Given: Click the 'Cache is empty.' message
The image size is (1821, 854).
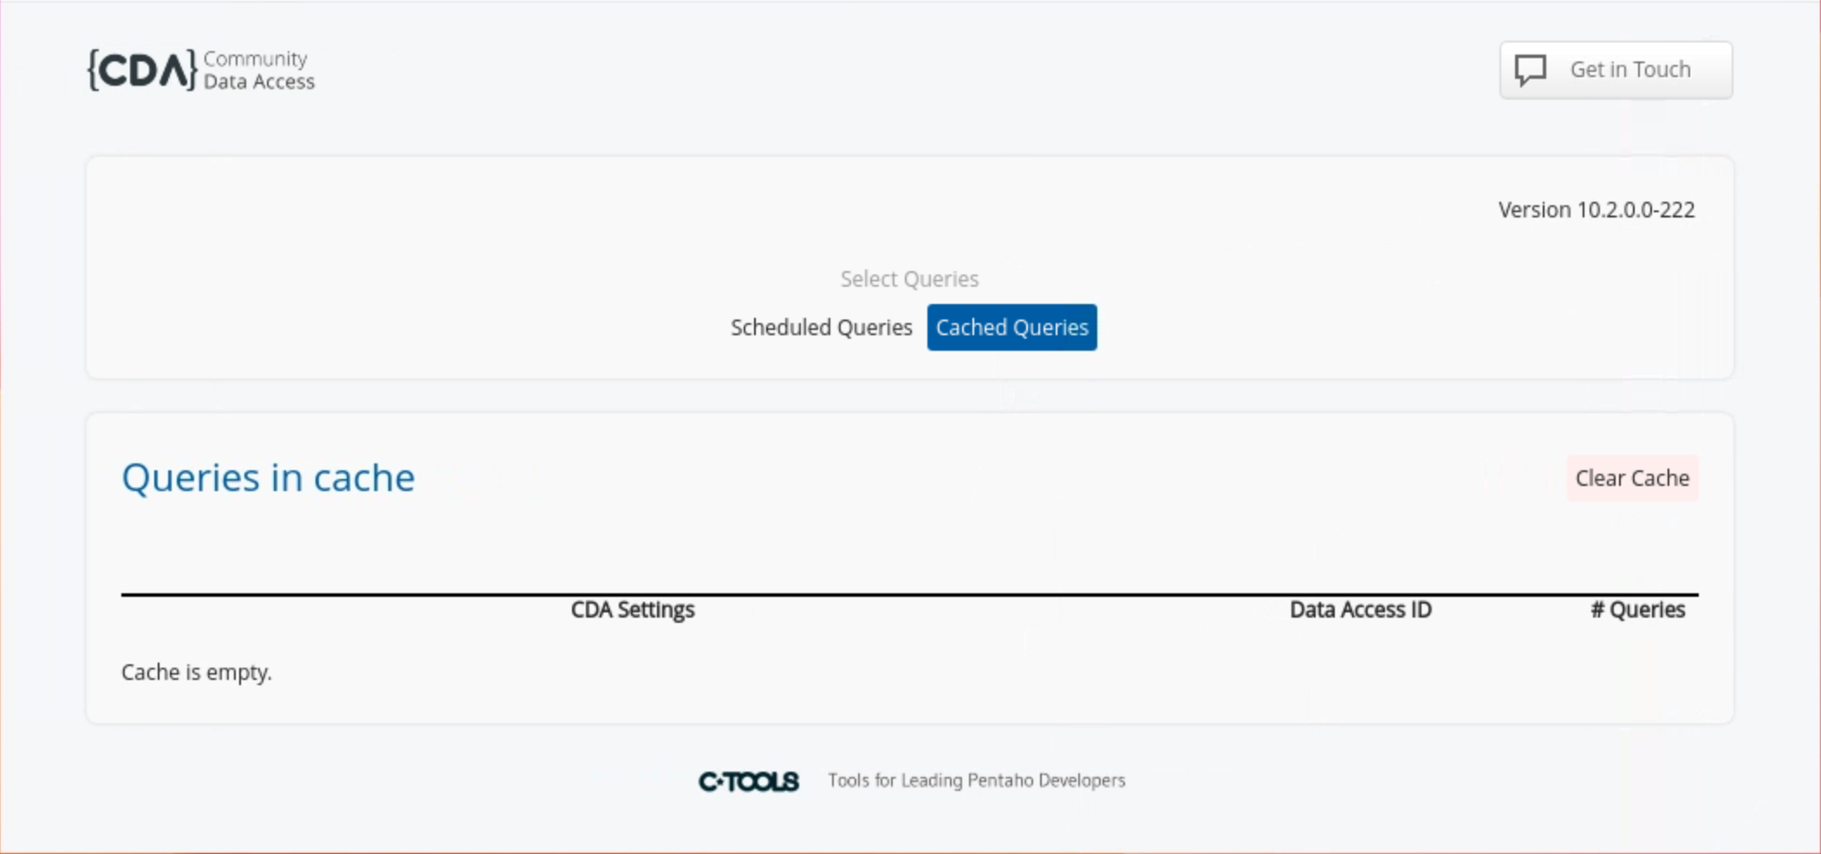Looking at the screenshot, I should (197, 672).
